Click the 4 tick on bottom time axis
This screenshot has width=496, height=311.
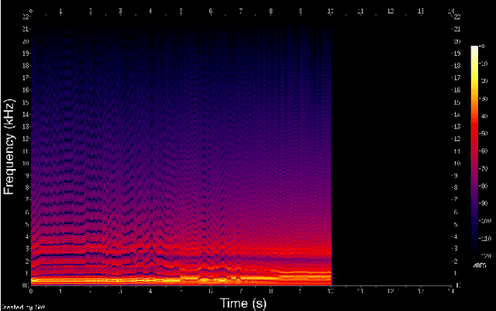(x=150, y=290)
